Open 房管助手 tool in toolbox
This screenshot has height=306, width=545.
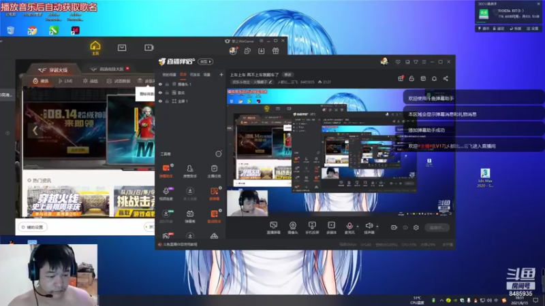(190, 171)
